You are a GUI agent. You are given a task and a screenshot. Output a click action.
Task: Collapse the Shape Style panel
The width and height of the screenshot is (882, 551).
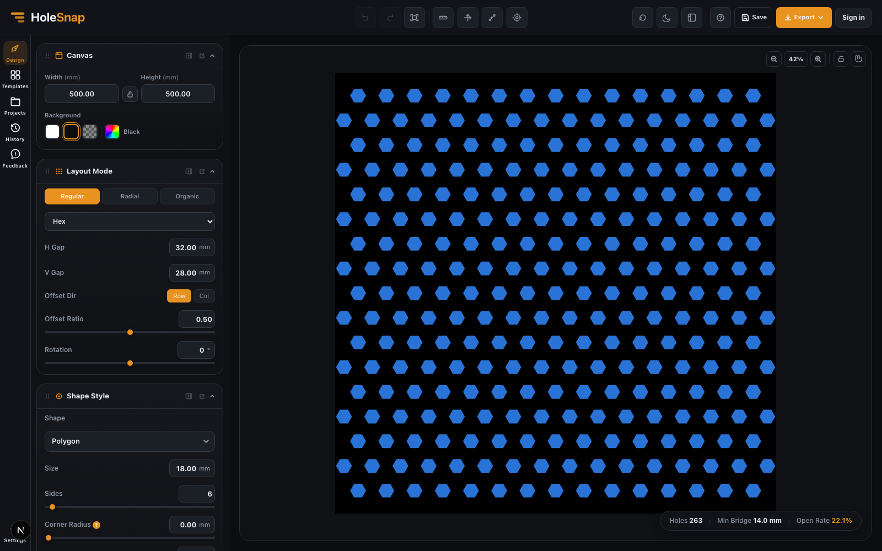pos(212,396)
